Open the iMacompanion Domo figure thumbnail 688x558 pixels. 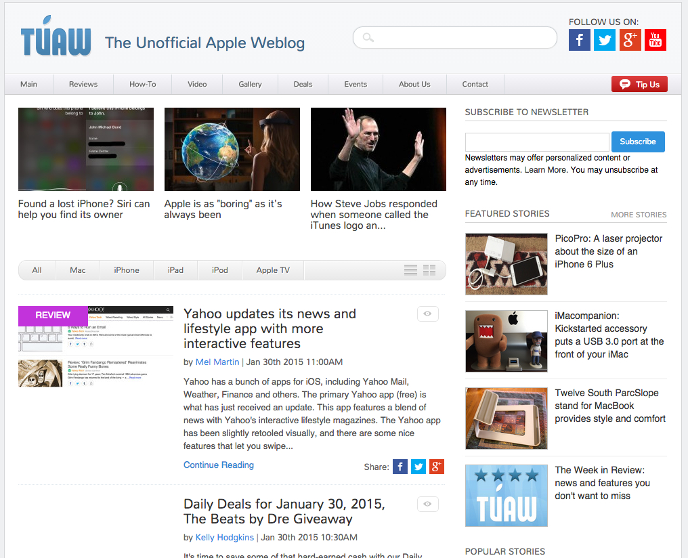coord(507,341)
